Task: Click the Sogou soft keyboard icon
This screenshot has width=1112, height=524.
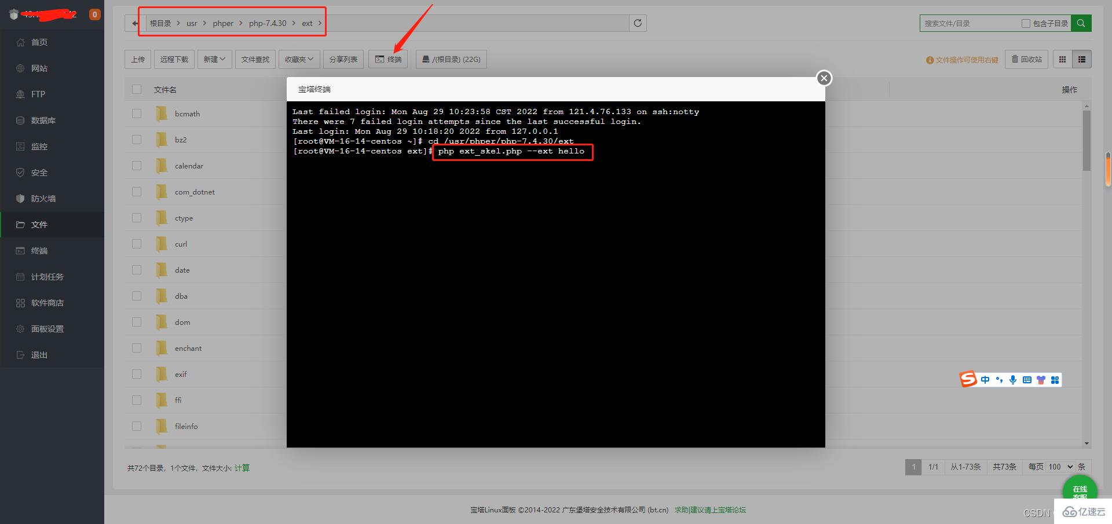Action: point(1027,380)
